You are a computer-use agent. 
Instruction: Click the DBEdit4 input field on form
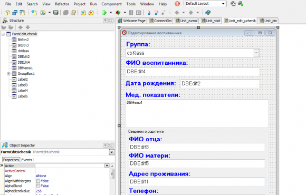pyautogui.click(x=193, y=72)
